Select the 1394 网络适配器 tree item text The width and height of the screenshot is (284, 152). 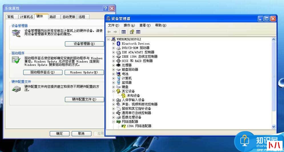point(139,126)
